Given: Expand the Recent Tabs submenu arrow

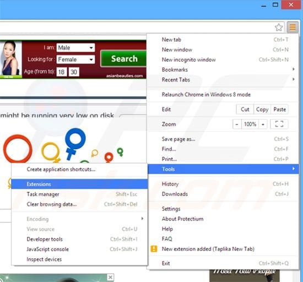Looking at the screenshot, I should click(x=293, y=79).
